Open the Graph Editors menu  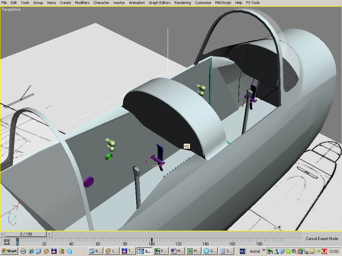159,3
